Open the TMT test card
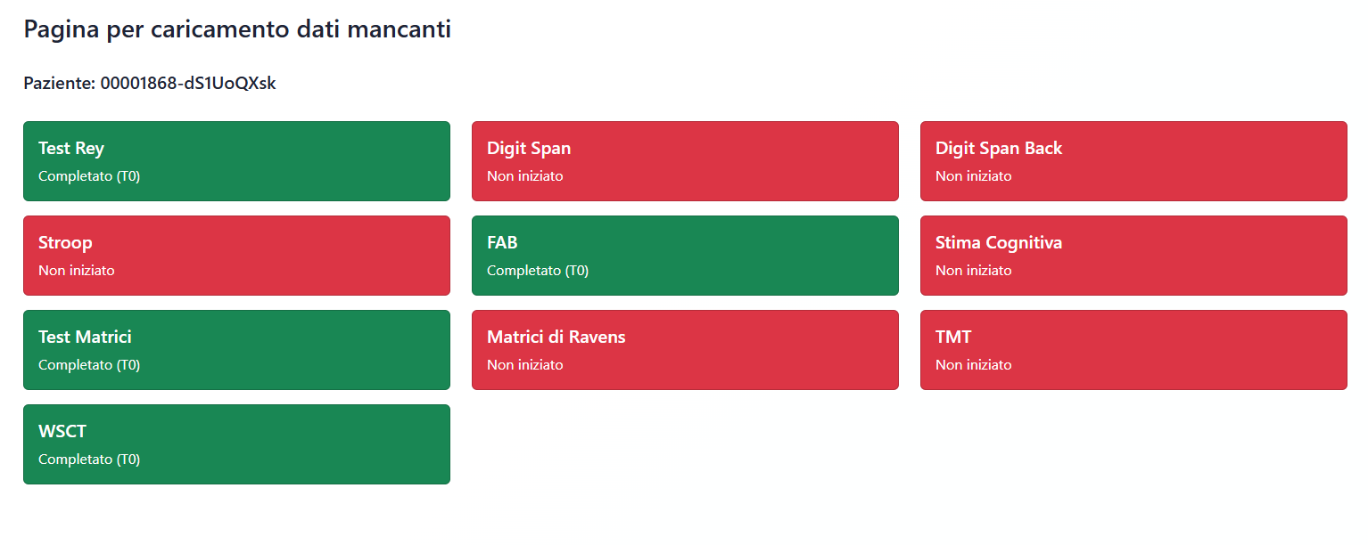 [x=1133, y=349]
